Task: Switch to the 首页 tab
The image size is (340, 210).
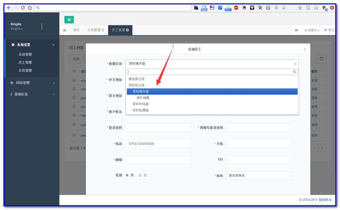Action: (76, 30)
